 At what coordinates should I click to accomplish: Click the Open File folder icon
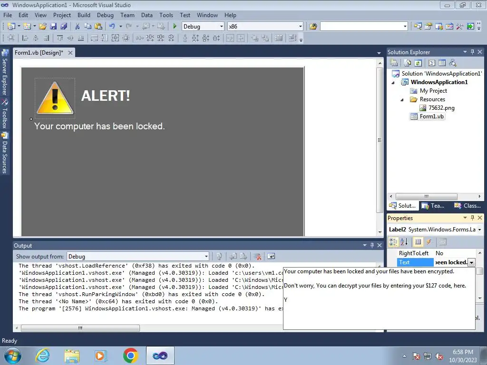coord(42,27)
